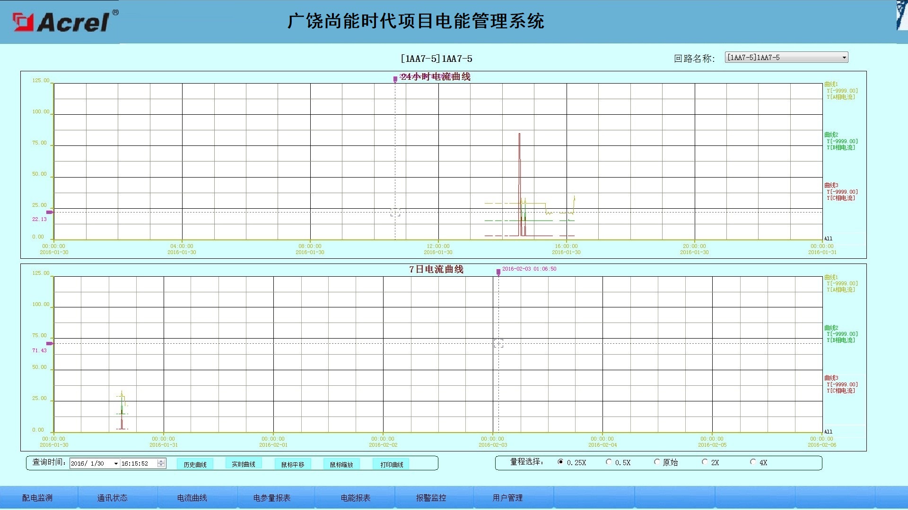Viewport: 908px width, 510px height.
Task: Click the 7-day chart top cursor marker
Action: [x=498, y=272]
